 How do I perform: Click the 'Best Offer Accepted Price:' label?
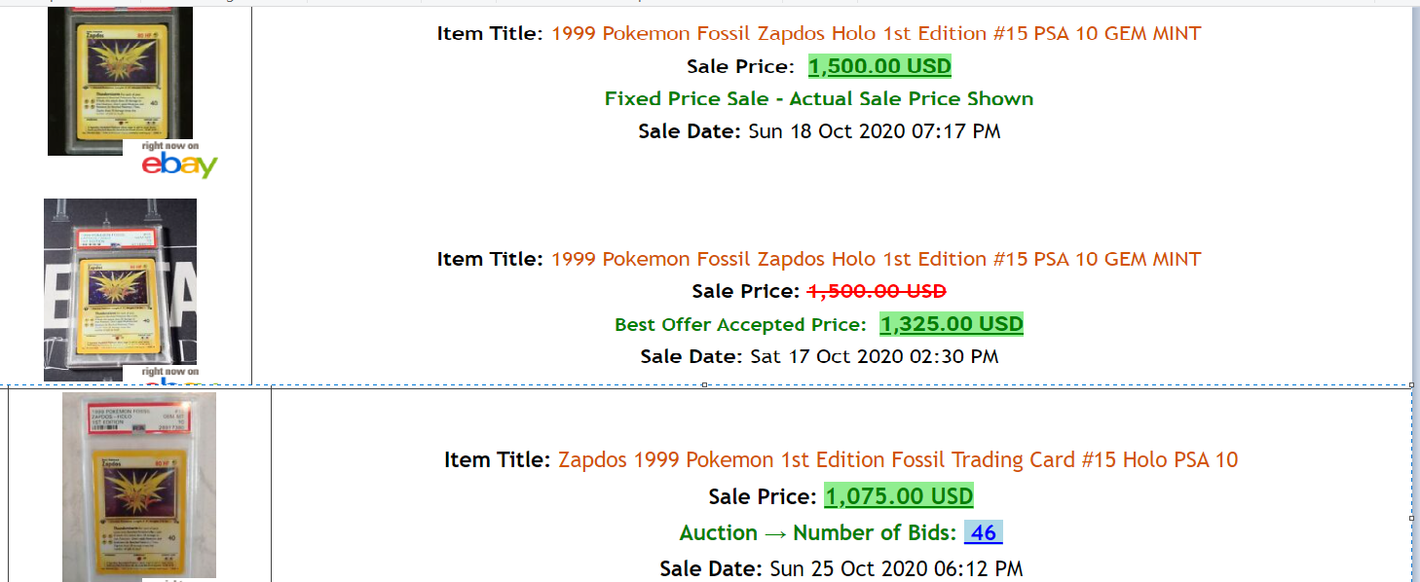pyautogui.click(x=740, y=324)
